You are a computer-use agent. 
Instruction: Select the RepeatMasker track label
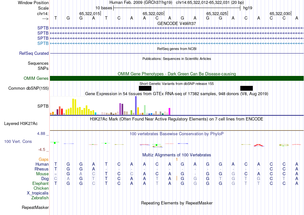tap(35, 208)
